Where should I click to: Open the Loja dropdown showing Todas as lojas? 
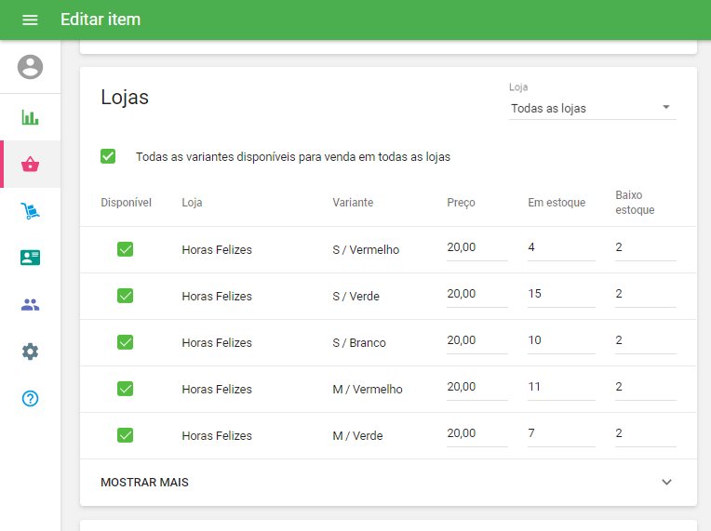[x=592, y=109]
